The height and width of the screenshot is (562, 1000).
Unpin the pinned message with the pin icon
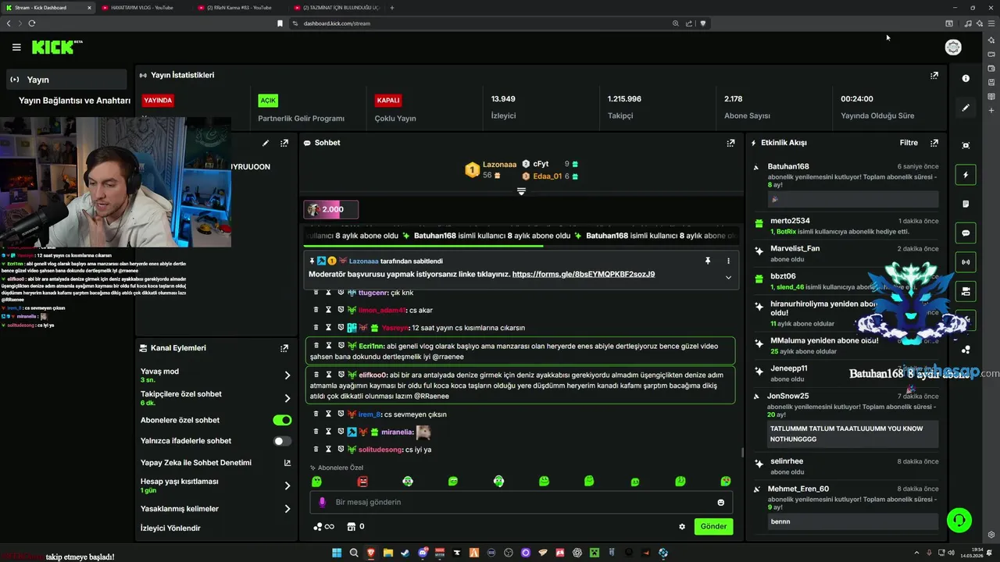pos(708,261)
